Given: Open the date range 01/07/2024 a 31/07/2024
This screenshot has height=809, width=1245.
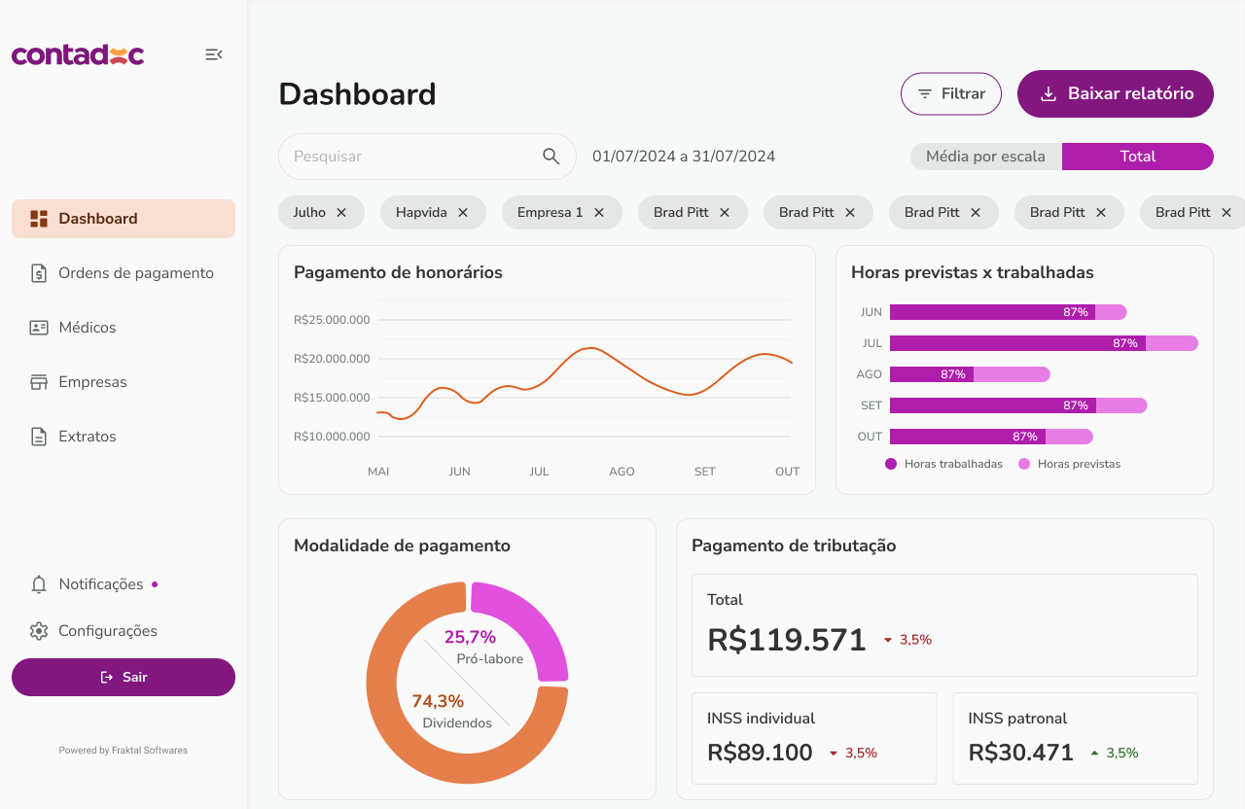Looking at the screenshot, I should click(683, 157).
